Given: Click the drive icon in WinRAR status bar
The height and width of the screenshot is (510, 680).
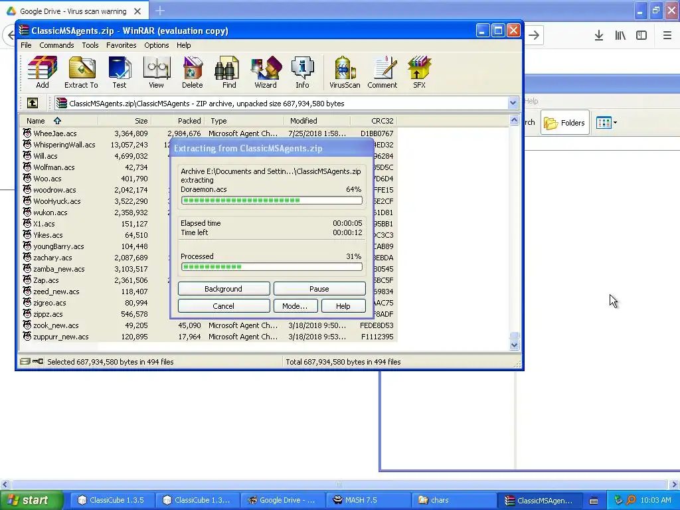Looking at the screenshot, I should point(25,361).
